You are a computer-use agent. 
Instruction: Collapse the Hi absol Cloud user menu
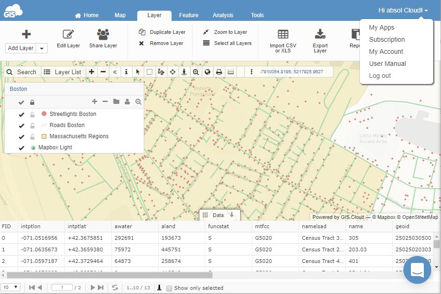click(403, 10)
